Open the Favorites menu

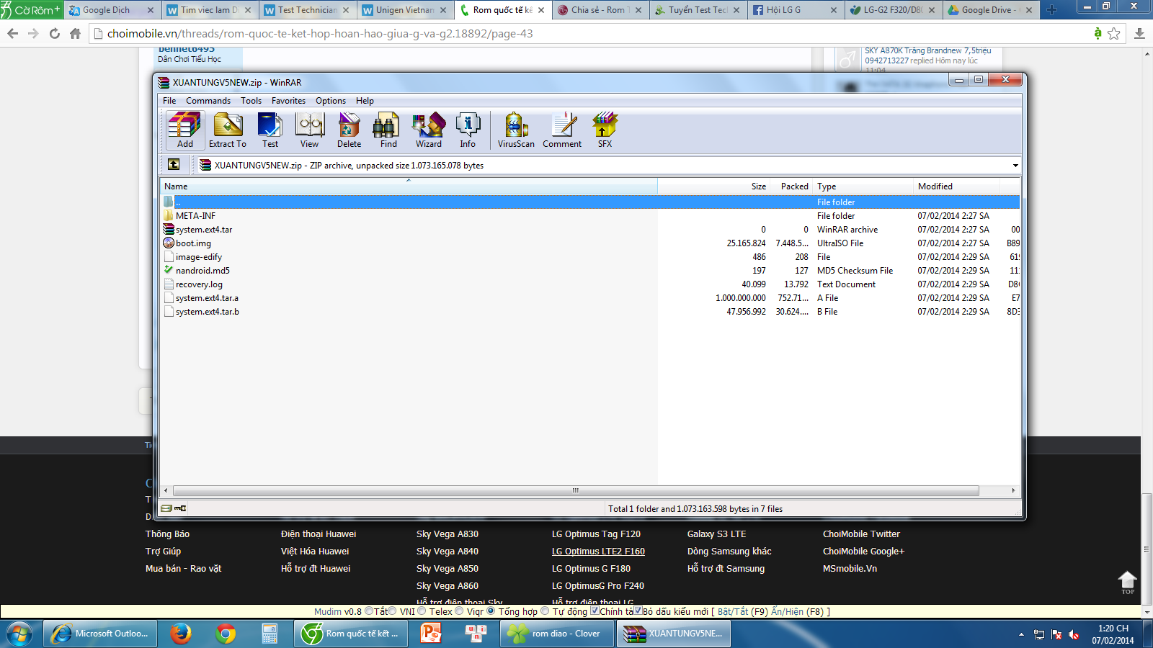pos(288,101)
